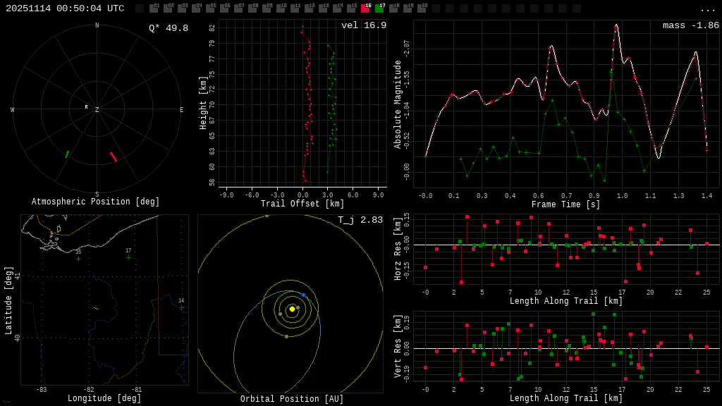Image resolution: width=722 pixels, height=406 pixels.
Task: Toggle station 01 box in top bar
Action: (x=154, y=8)
